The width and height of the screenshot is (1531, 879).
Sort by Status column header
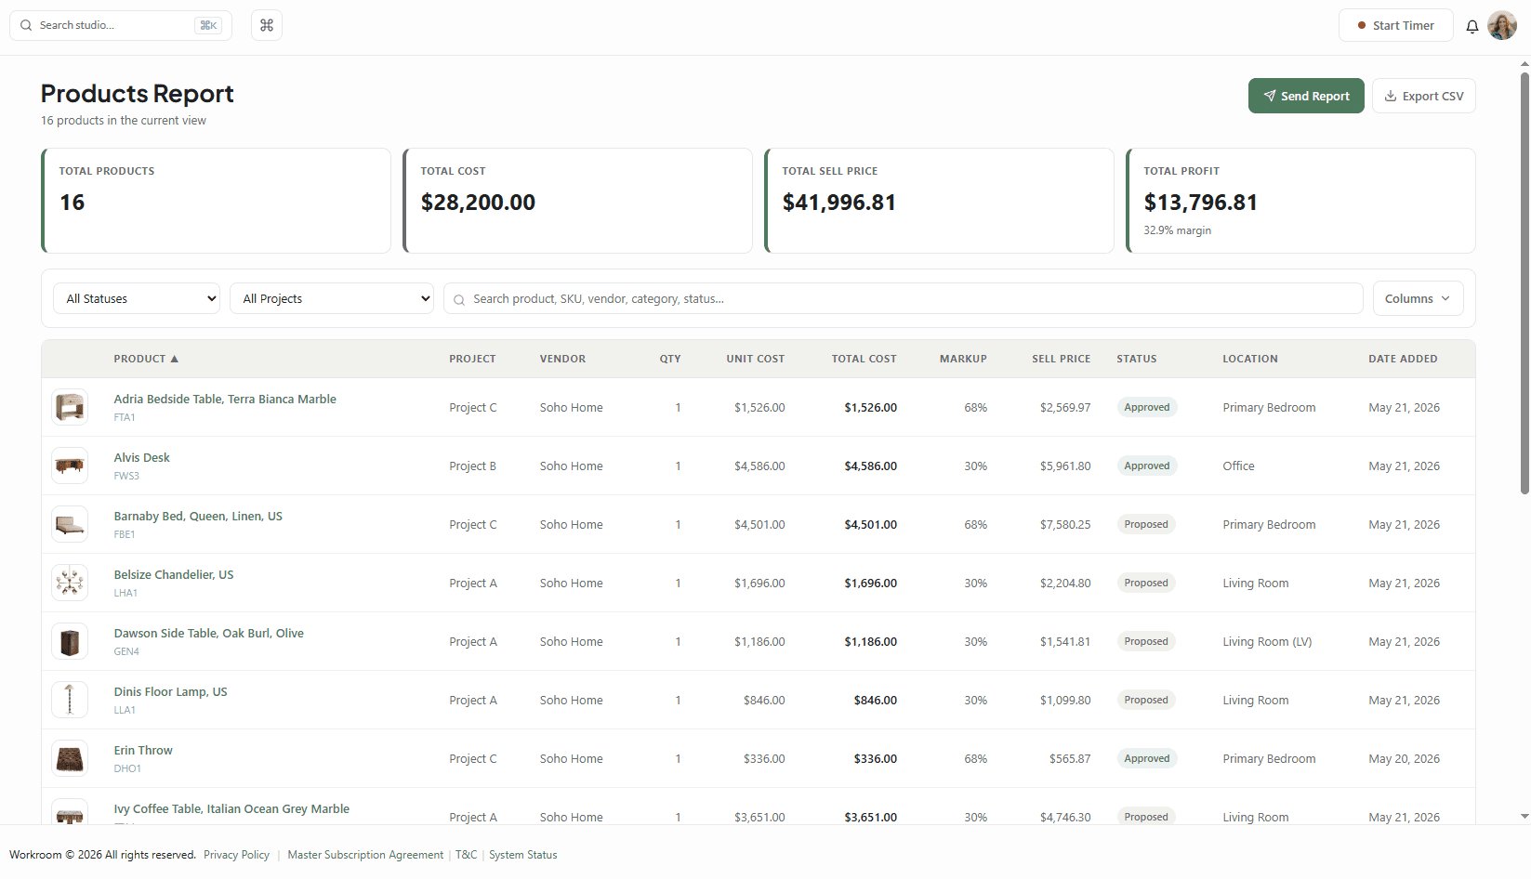click(1137, 359)
